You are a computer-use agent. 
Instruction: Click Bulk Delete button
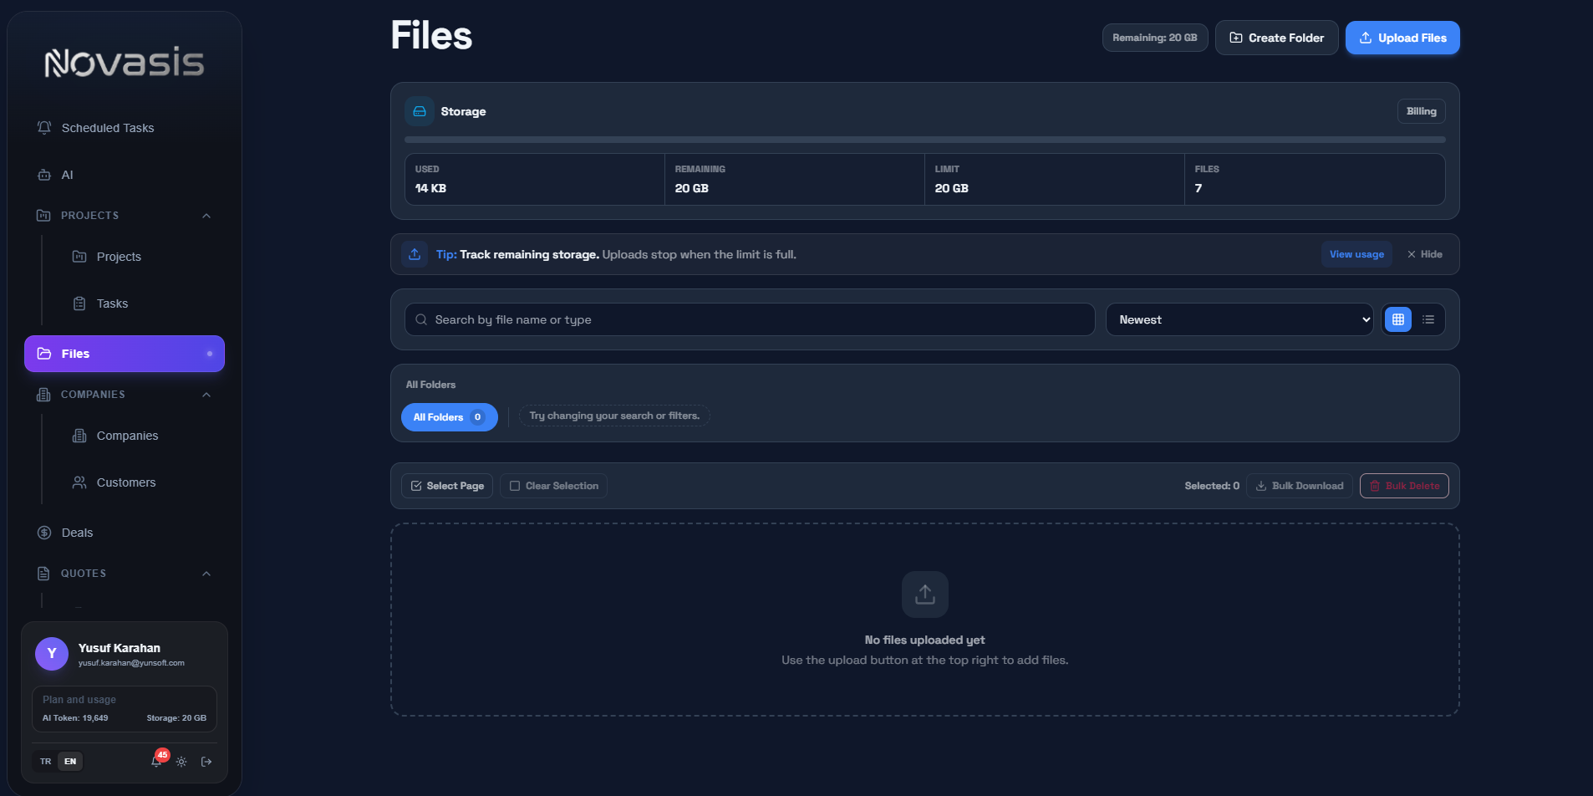(1404, 486)
